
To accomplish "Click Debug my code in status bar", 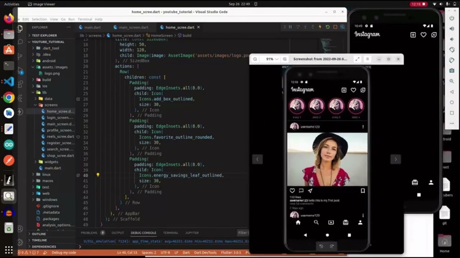I will pyautogui.click(x=64, y=253).
